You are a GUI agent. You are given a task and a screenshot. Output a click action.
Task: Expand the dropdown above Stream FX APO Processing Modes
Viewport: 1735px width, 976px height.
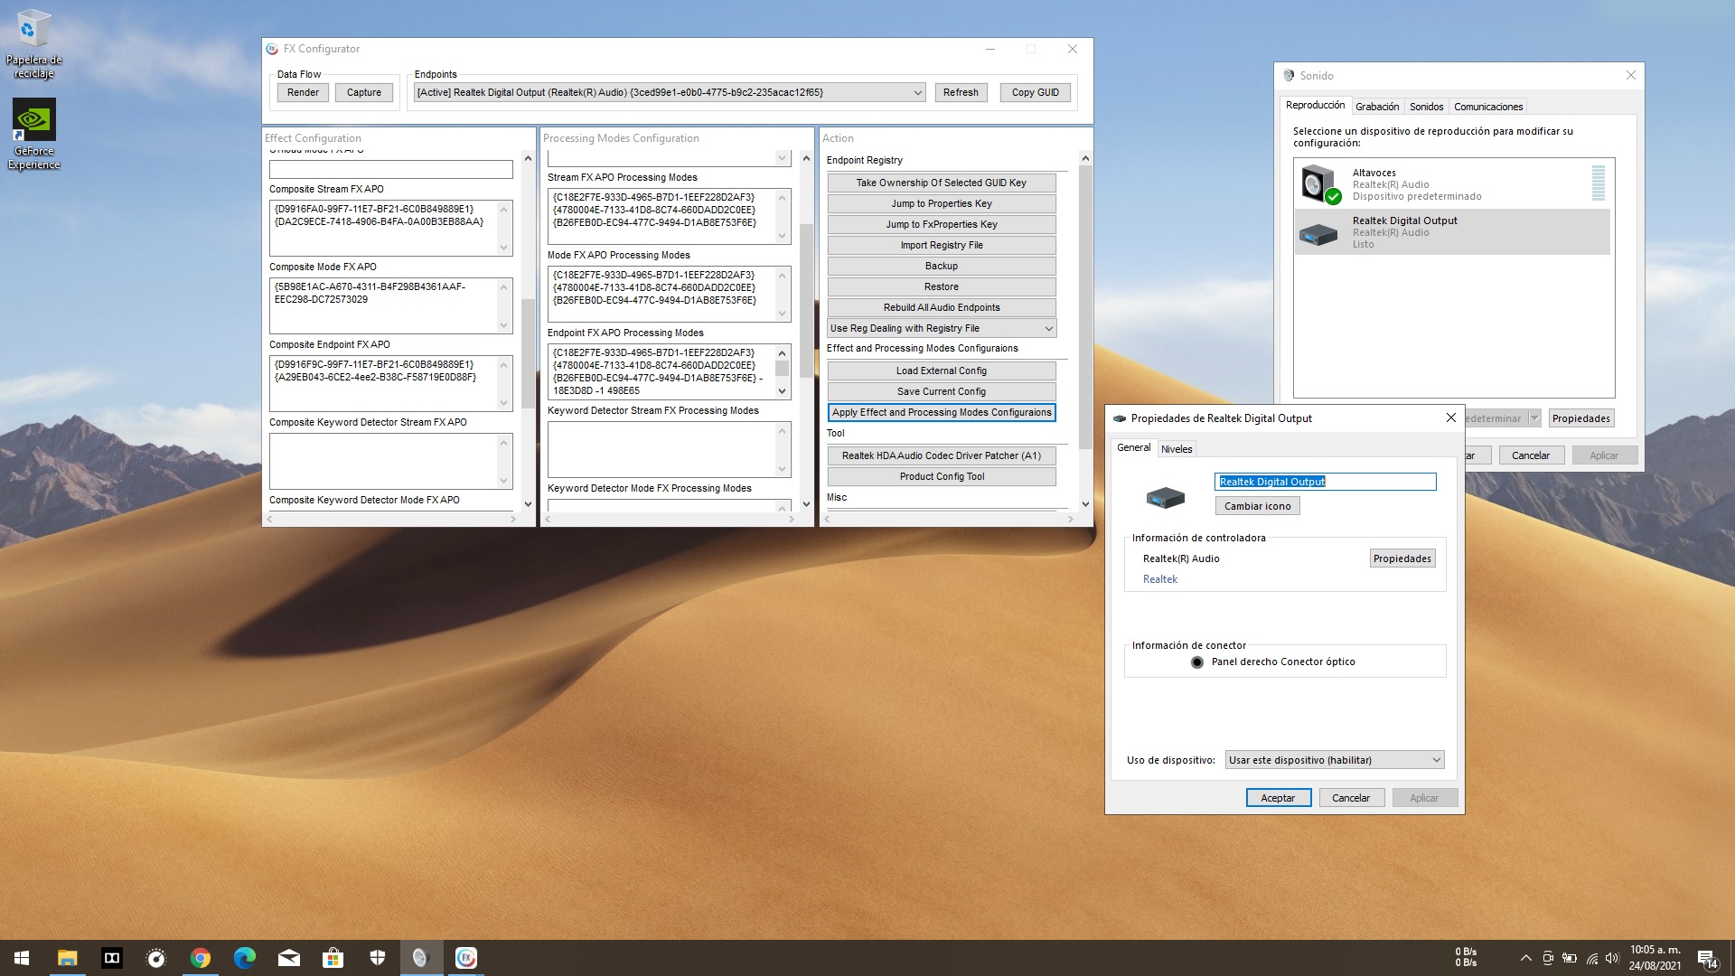tap(783, 158)
